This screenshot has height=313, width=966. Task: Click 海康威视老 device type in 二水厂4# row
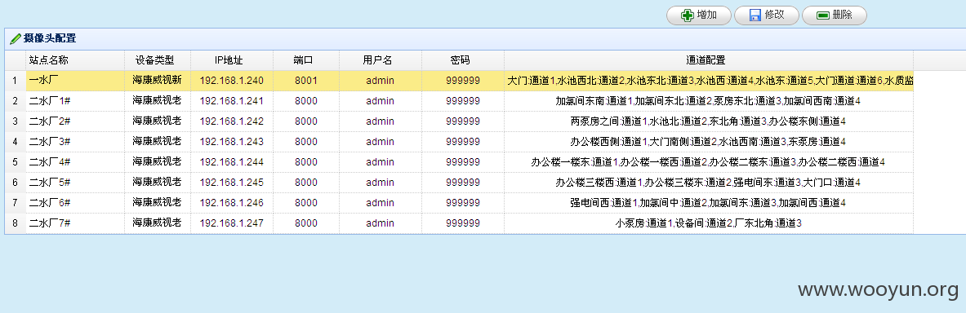[x=157, y=161]
